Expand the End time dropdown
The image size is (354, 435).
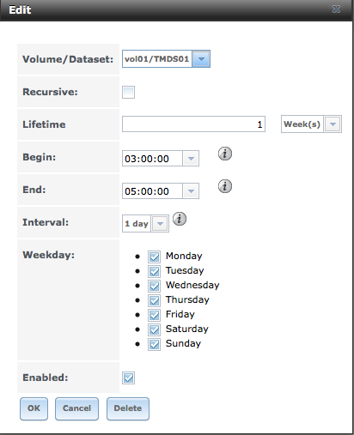[191, 191]
